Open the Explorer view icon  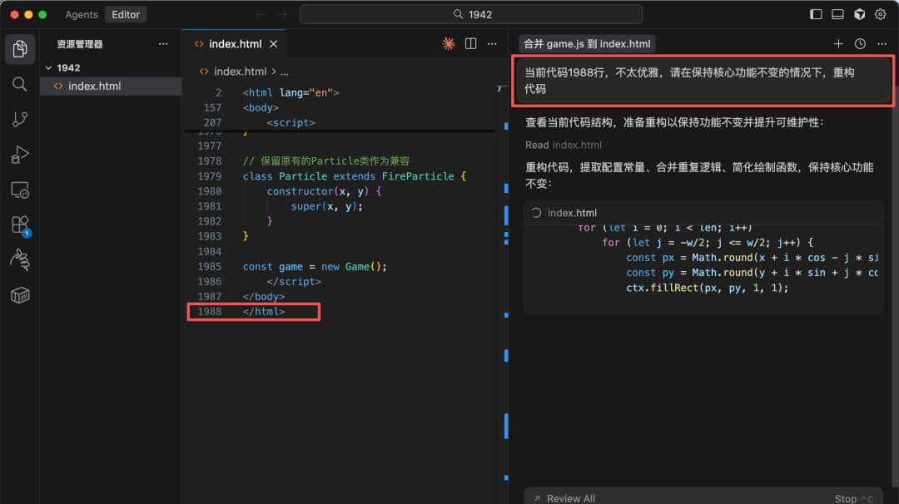point(20,48)
